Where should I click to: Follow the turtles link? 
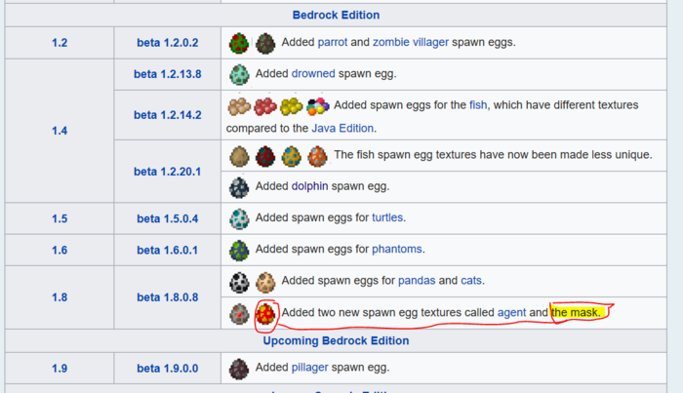click(387, 217)
